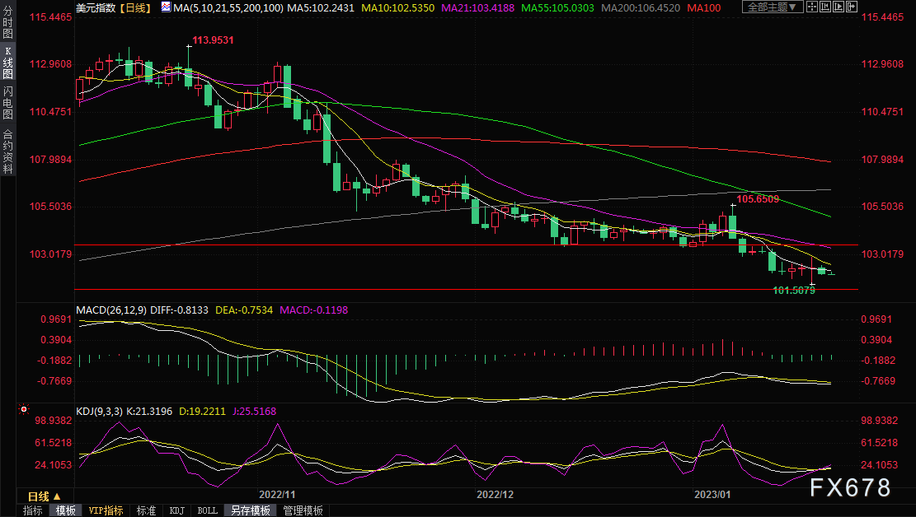Select the 指标 tab at bottom
Screen dimensions: 916x517
click(32, 510)
